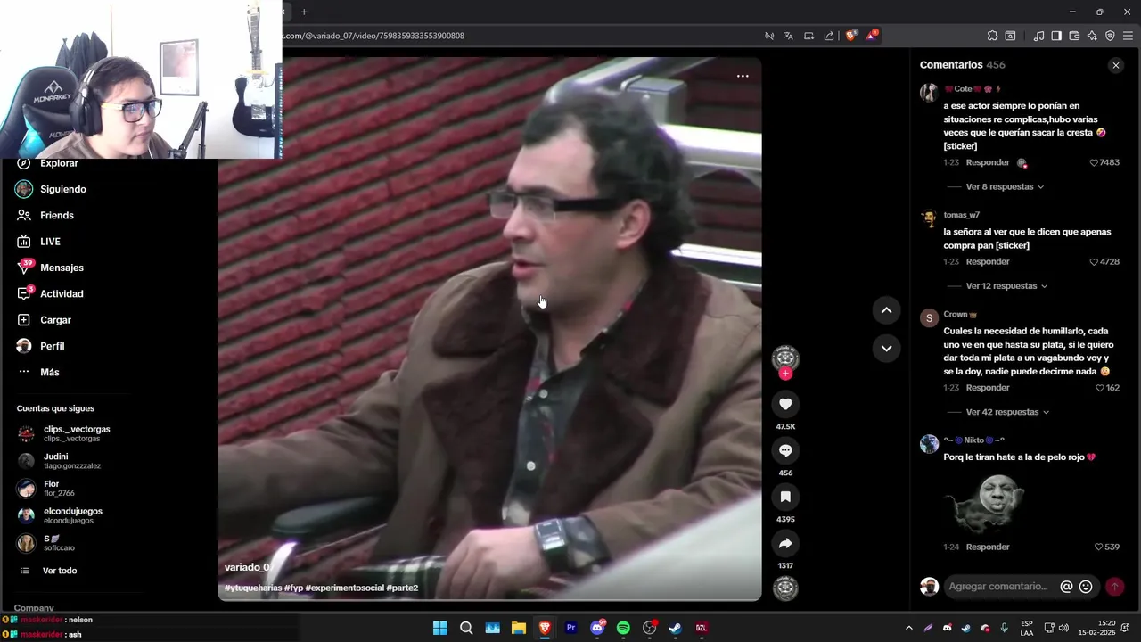Viewport: 1141px width, 642px height.
Task: Open Flor followed account
Action: coord(46,489)
